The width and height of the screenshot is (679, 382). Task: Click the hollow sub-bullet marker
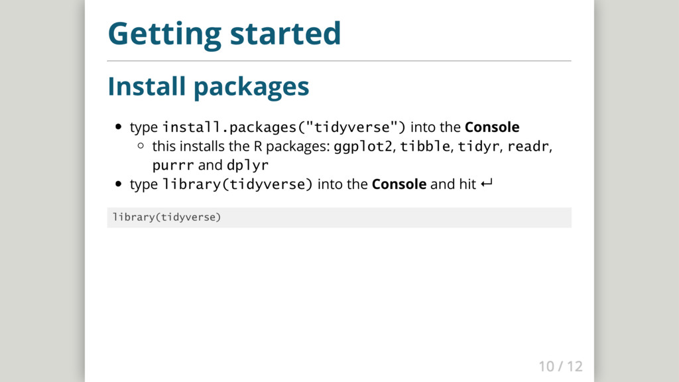141,146
